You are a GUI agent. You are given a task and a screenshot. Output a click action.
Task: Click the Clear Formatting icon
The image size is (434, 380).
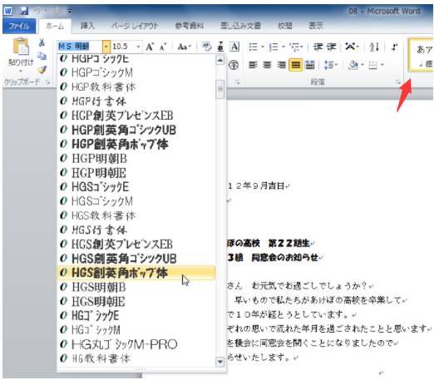(x=206, y=47)
